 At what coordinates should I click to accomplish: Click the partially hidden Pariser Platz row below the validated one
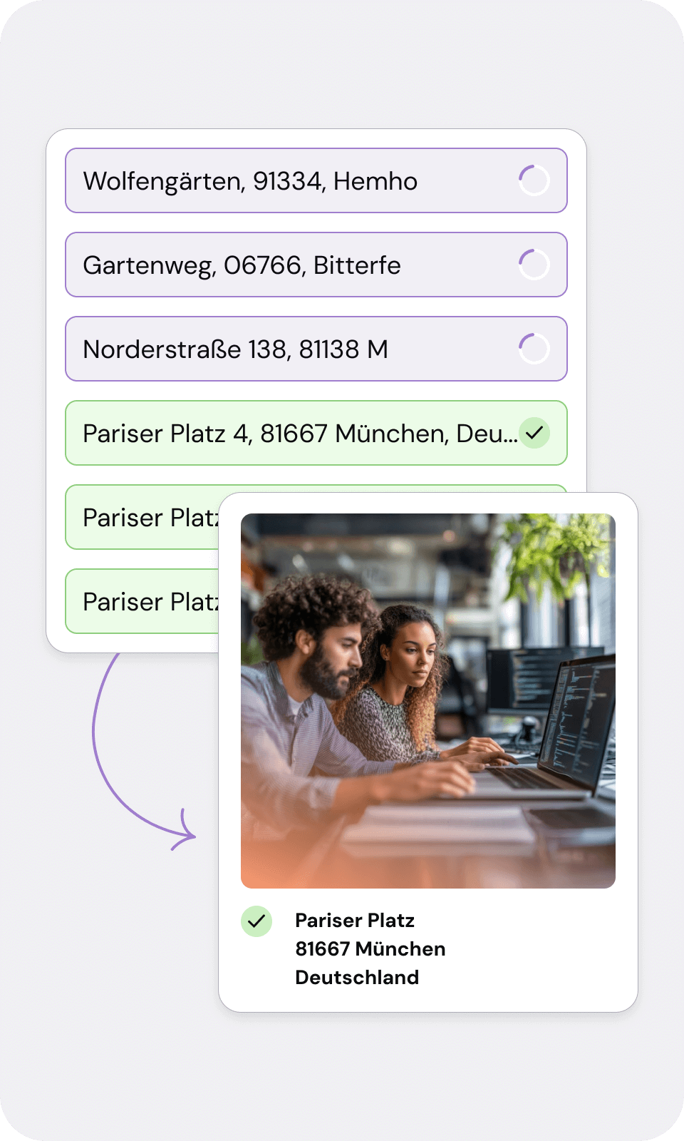(142, 518)
